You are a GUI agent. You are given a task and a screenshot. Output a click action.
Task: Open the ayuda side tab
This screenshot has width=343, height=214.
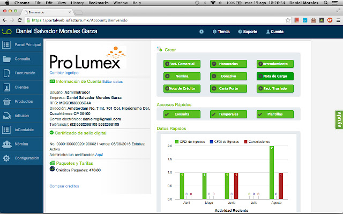point(339,120)
